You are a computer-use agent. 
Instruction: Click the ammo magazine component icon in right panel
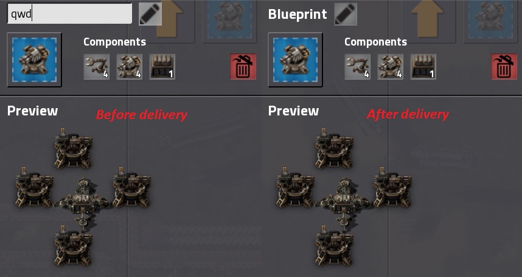(x=423, y=66)
